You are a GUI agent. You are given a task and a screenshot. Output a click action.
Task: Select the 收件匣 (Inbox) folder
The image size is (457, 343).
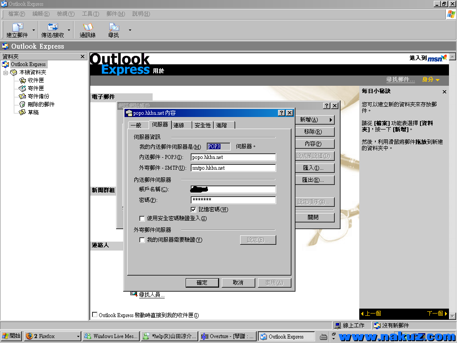pyautogui.click(x=35, y=80)
